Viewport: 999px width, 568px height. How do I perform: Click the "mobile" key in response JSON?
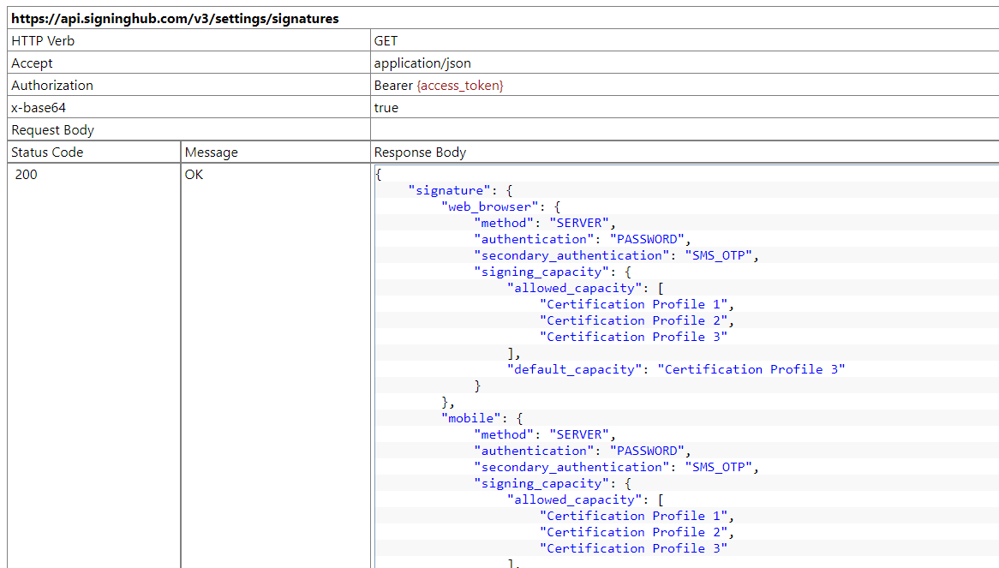[471, 418]
